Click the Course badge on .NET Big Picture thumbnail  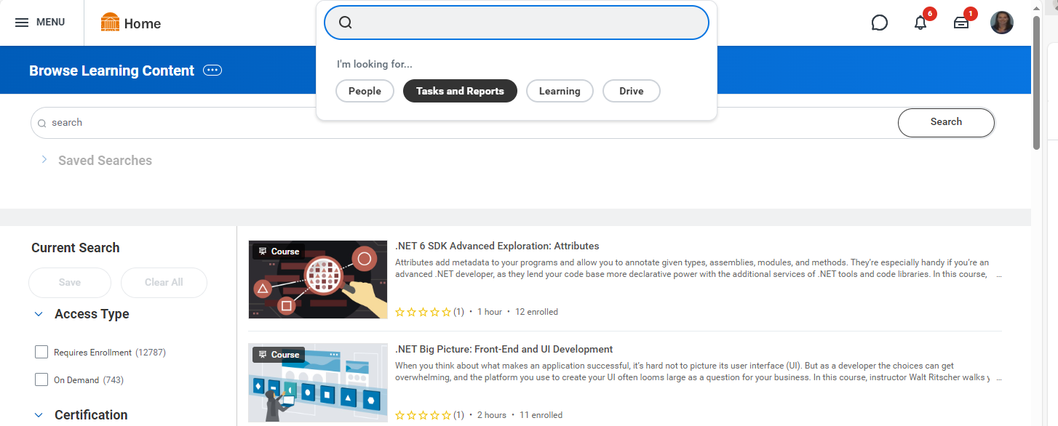pyautogui.click(x=277, y=355)
